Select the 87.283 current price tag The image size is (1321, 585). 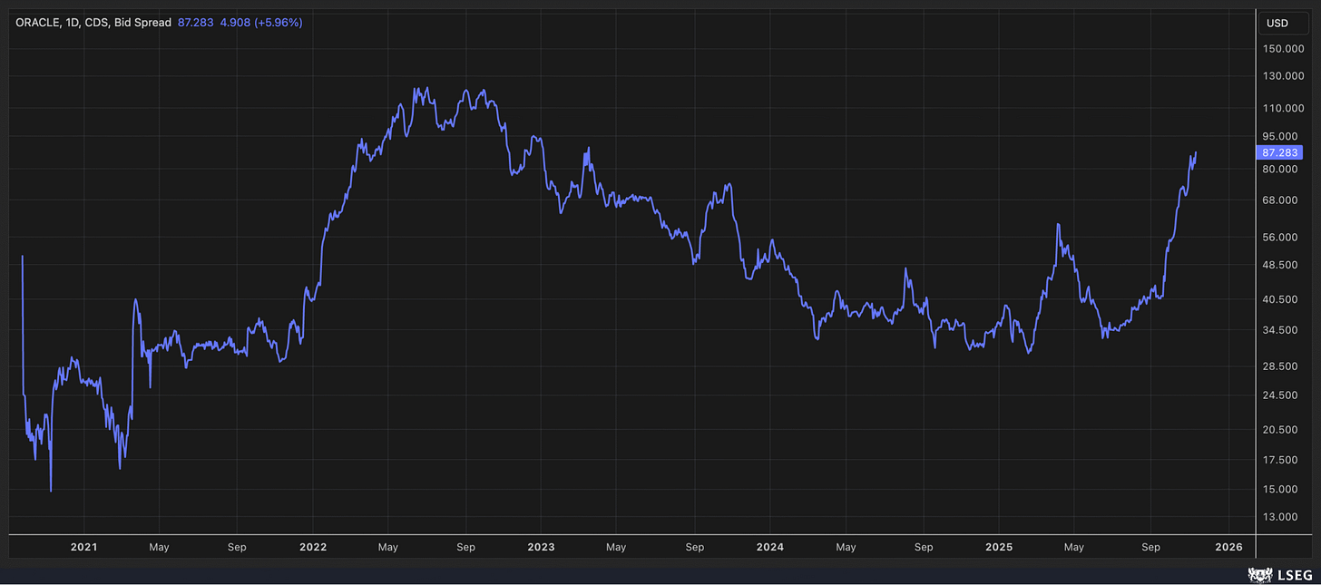tap(1280, 152)
